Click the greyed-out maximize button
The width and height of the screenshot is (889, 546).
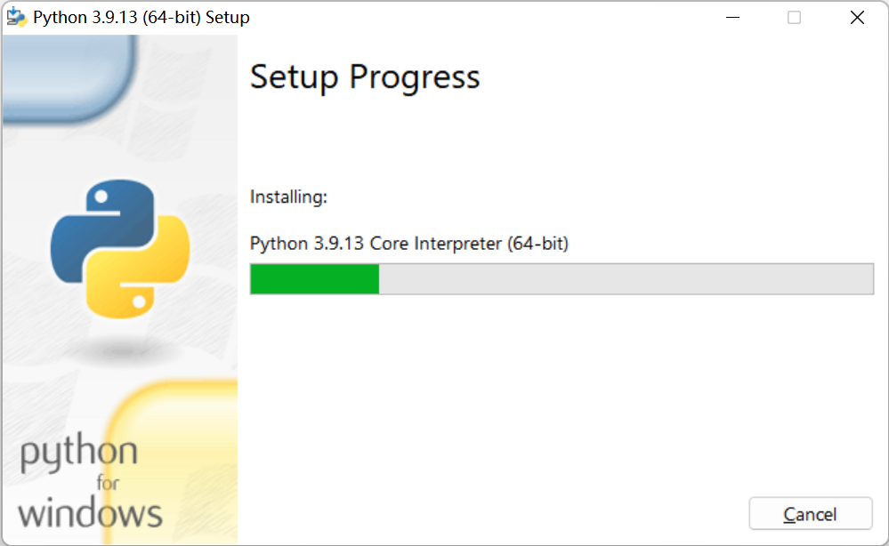794,18
